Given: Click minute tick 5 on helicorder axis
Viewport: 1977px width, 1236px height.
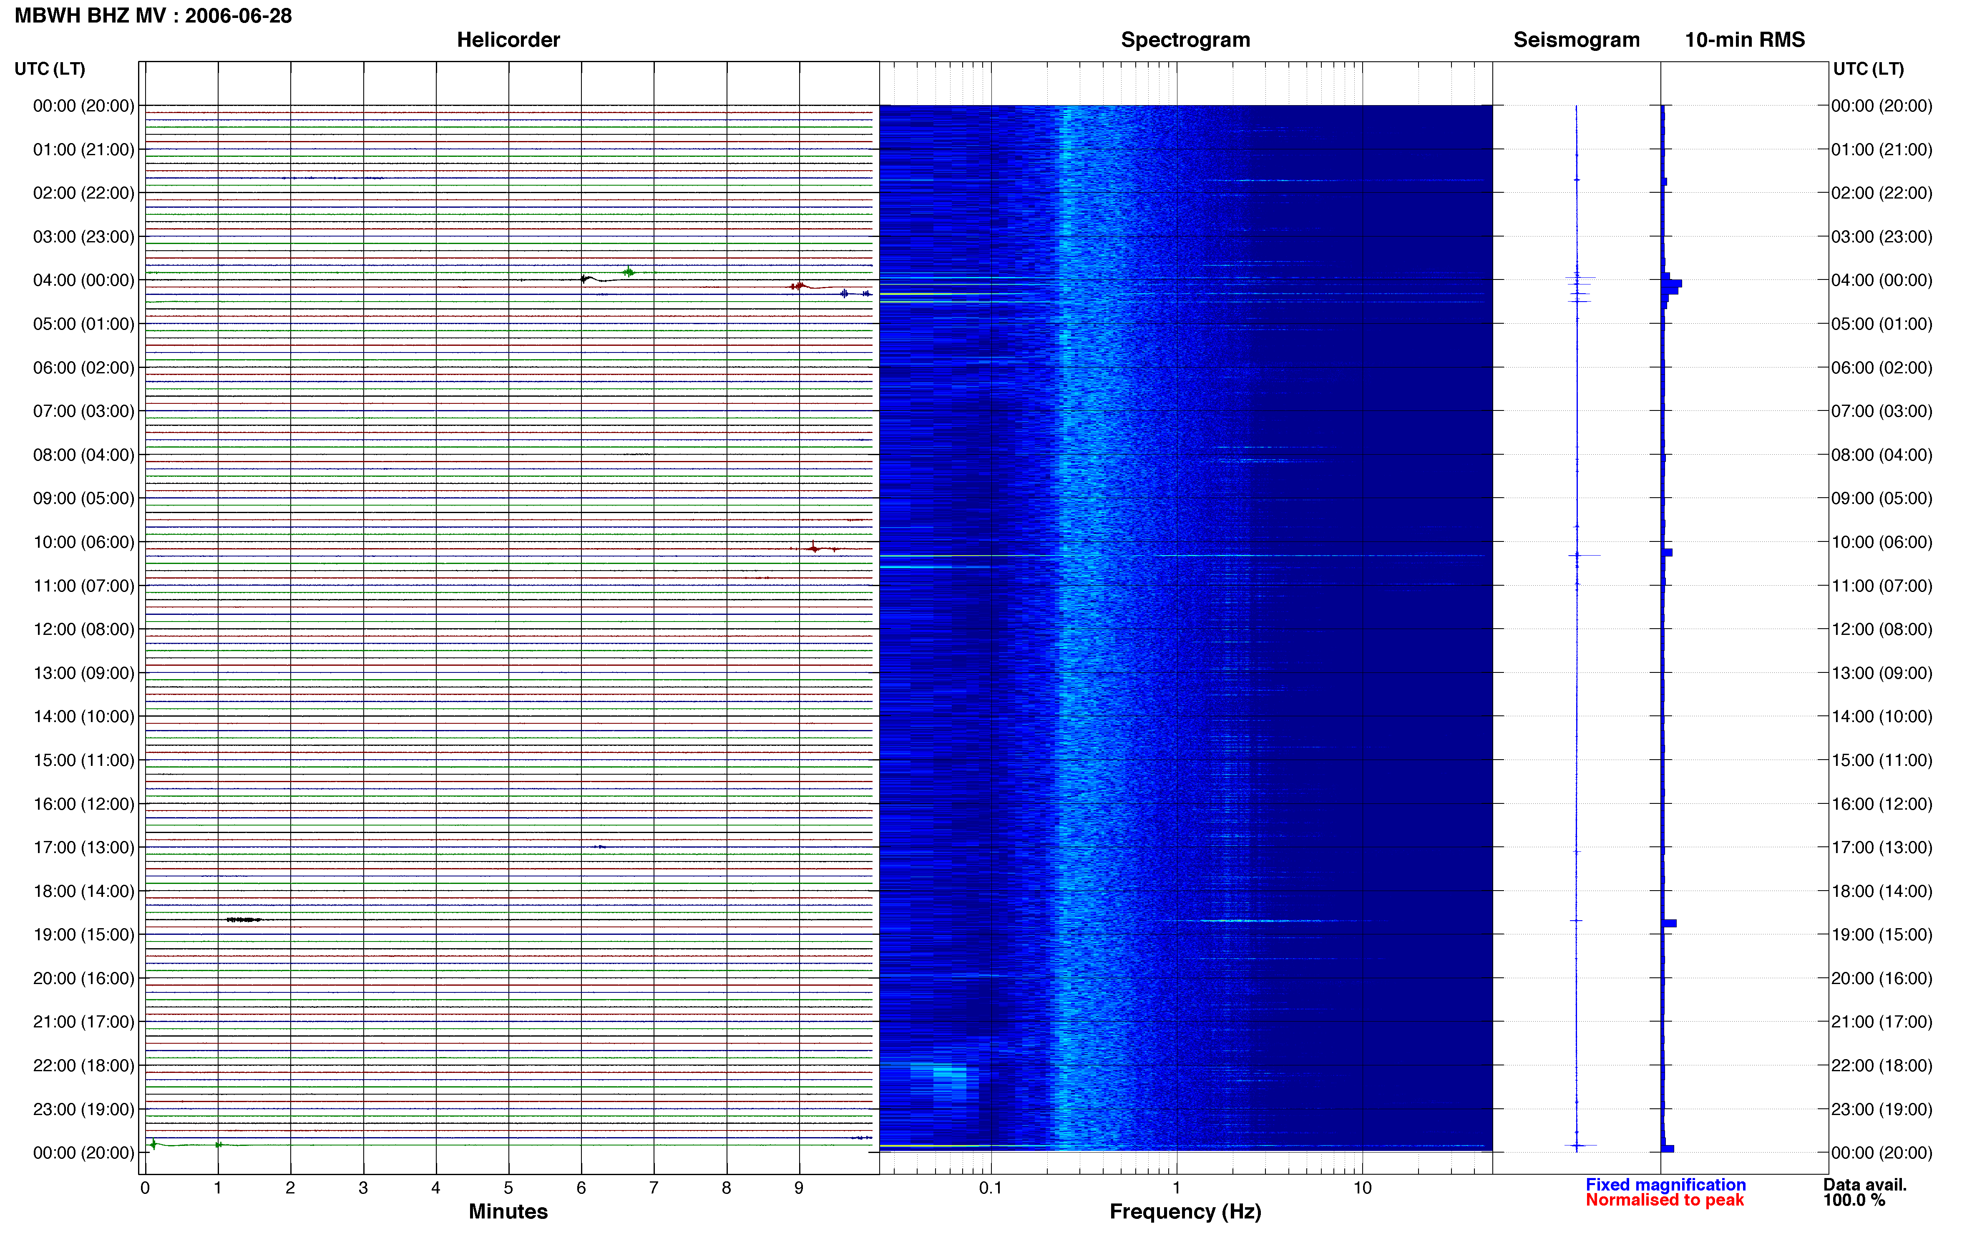Looking at the screenshot, I should click(x=508, y=1188).
